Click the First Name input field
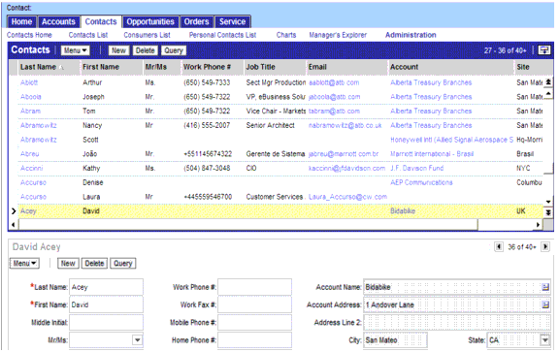The image size is (559, 352). 106,304
